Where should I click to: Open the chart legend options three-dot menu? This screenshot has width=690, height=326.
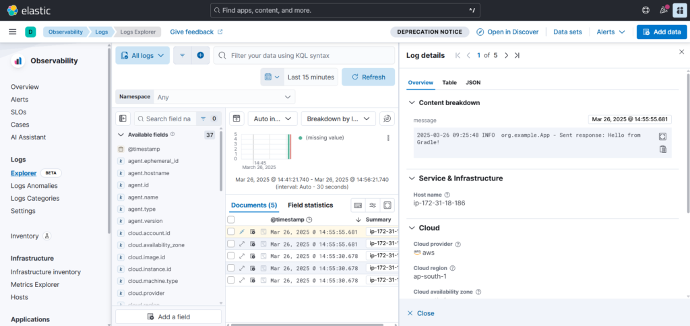tap(388, 137)
